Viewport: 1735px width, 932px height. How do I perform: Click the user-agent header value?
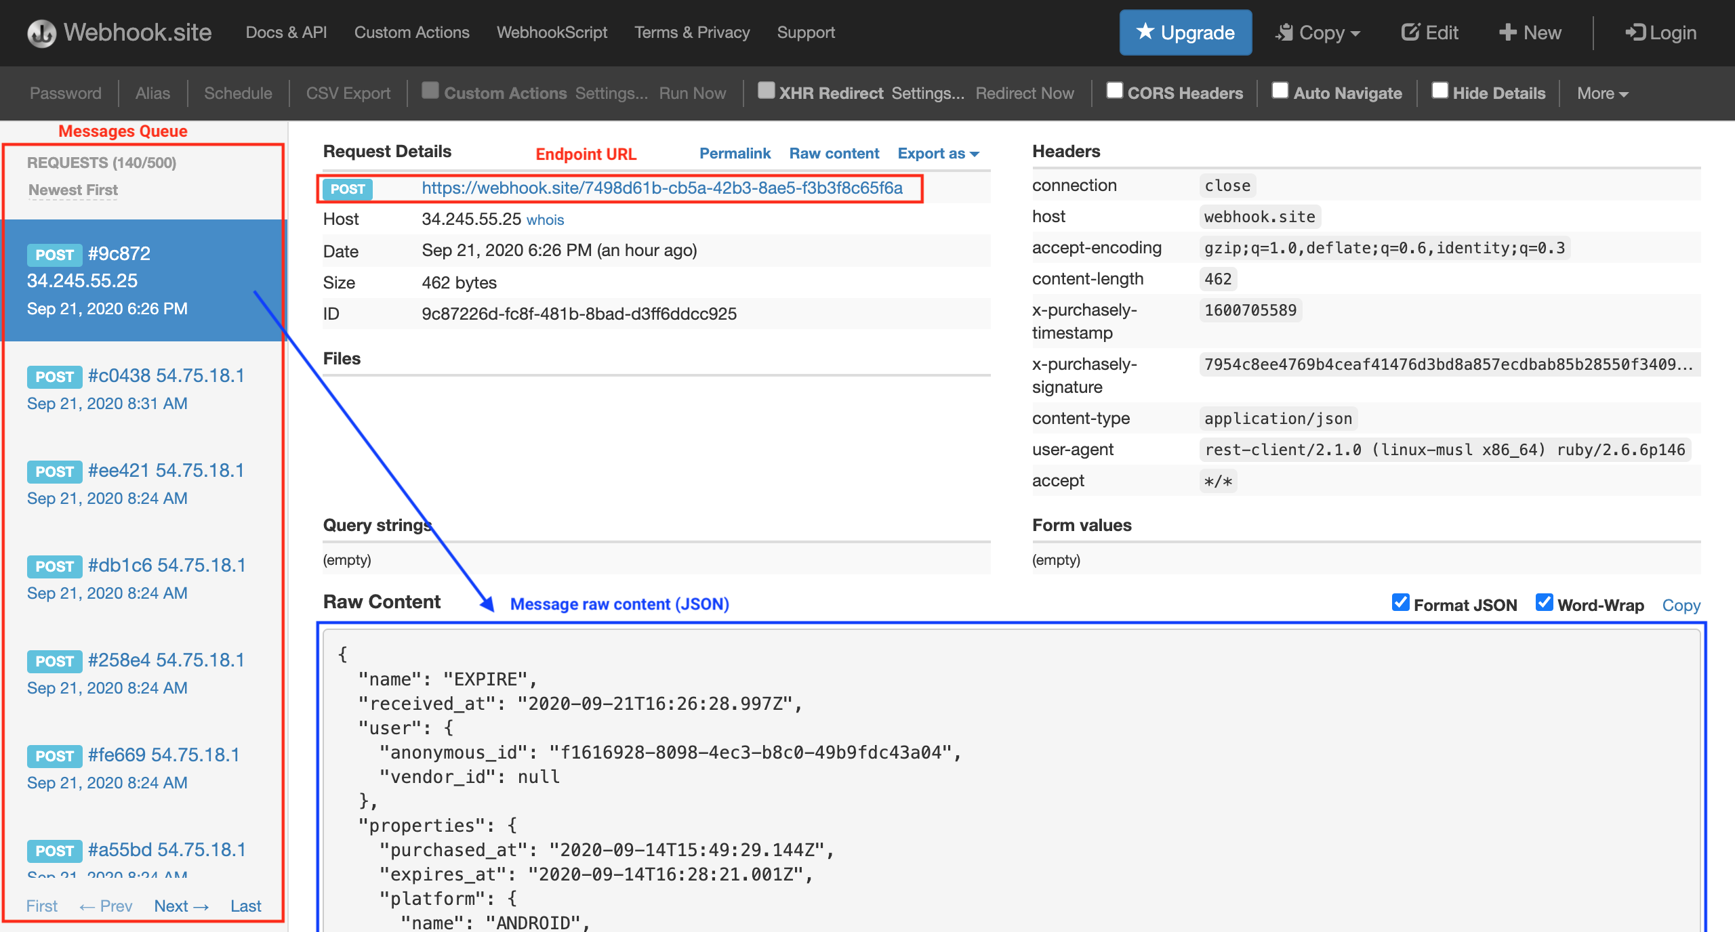click(1445, 450)
